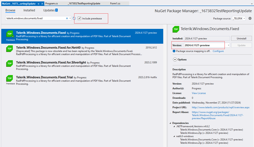Close the NuGet document tab
254x147 pixels.
(x=42, y=4)
